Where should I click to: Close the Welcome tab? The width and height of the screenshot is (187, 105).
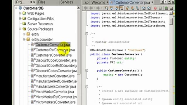click(x=107, y=2)
